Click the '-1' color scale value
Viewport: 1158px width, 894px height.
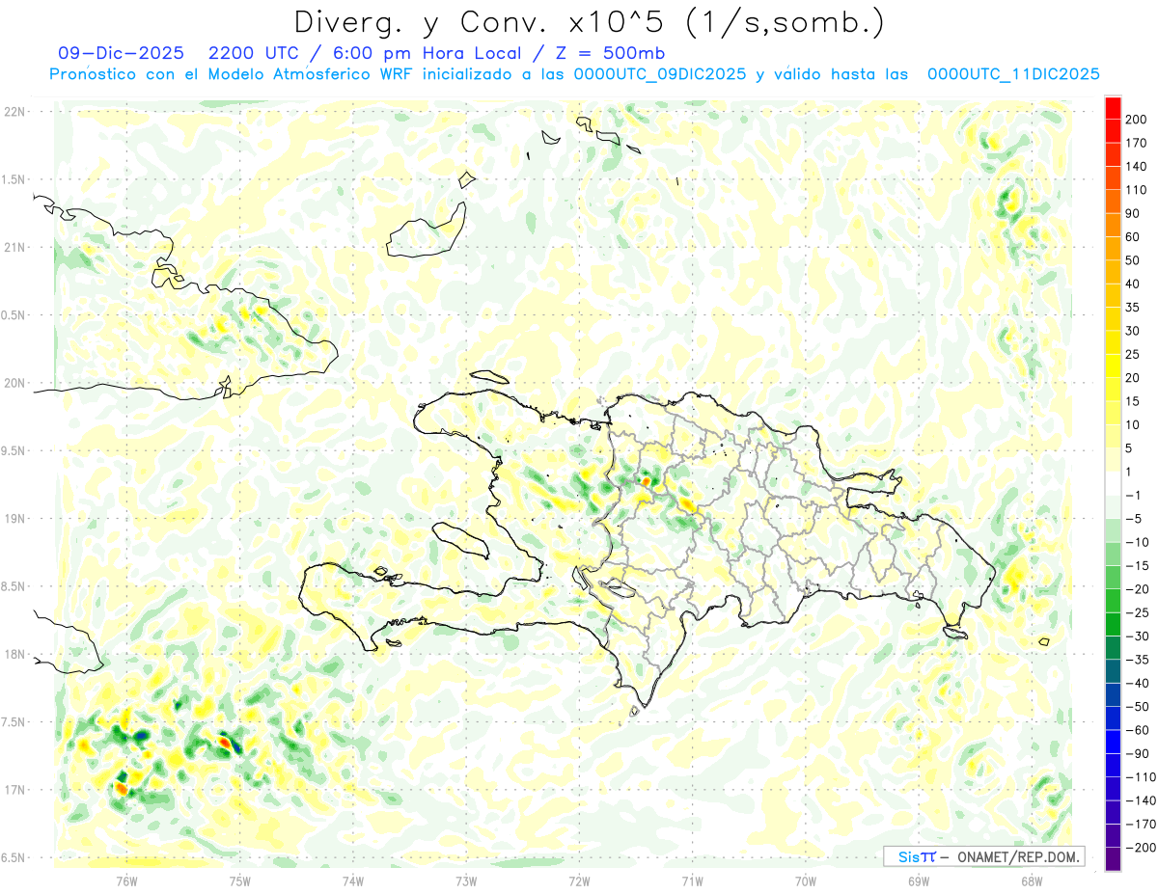point(1134,495)
